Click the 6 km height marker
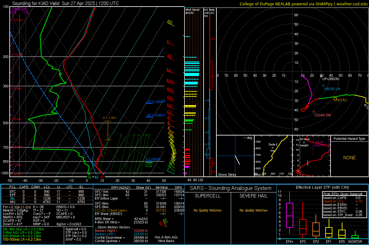Image resolution: width=369 pixels, height=245 pixels. (x=18, y=119)
